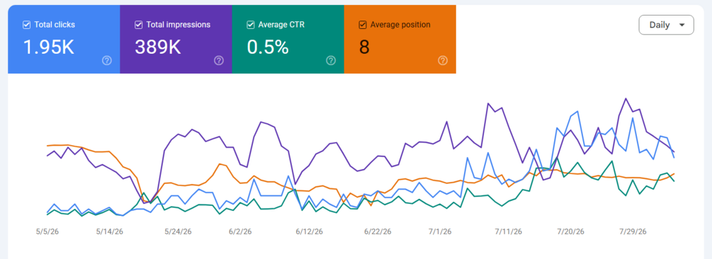The width and height of the screenshot is (712, 259).
Task: Open help icon on Average position card
Action: (443, 60)
